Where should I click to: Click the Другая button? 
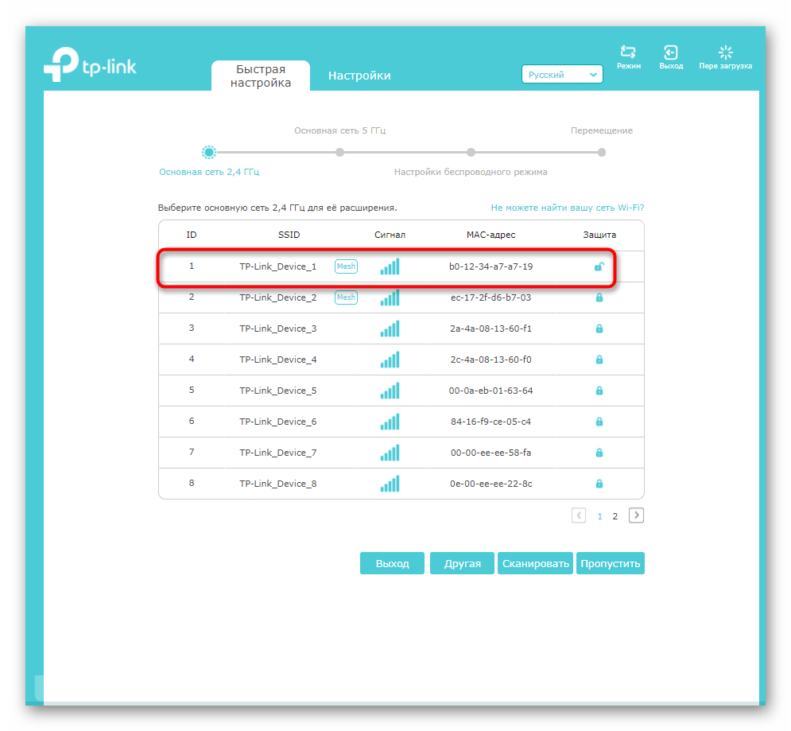(x=462, y=563)
